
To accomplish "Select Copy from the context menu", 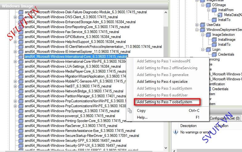I will pyautogui.click(x=168, y=111).
